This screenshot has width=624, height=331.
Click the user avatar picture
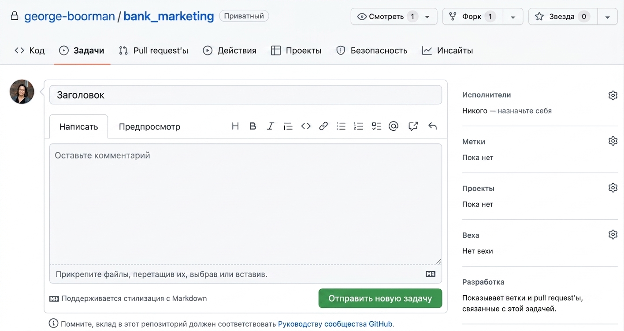(x=22, y=92)
